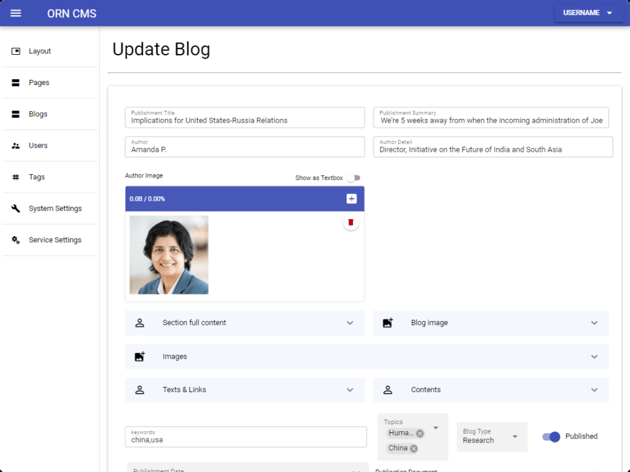Click the Layout sidebar icon

[x=16, y=51]
